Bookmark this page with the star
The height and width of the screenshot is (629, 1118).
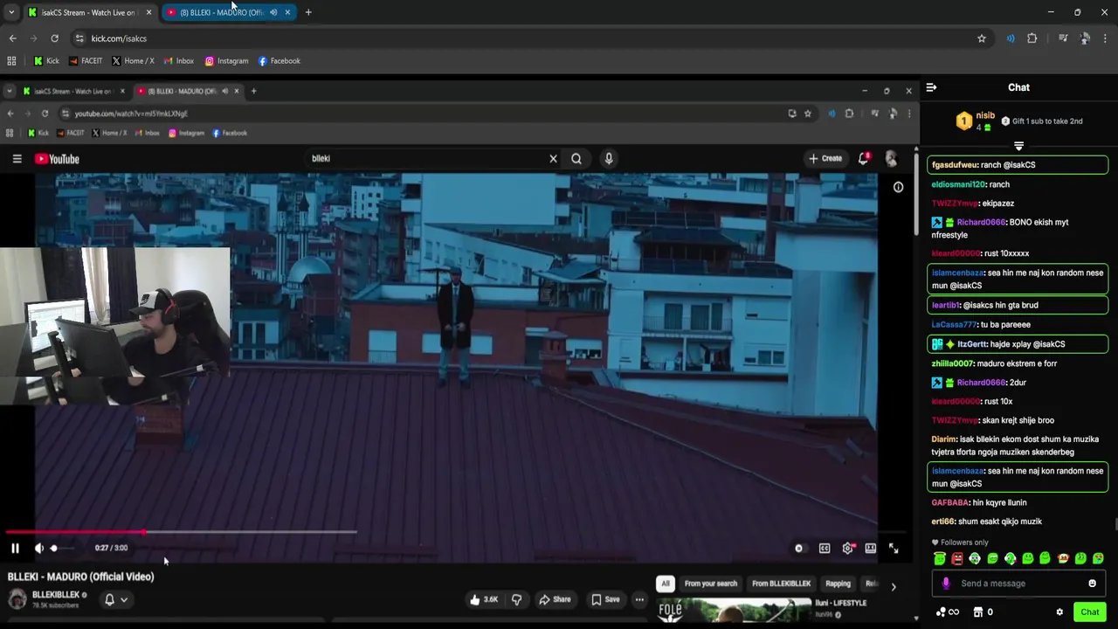tap(982, 38)
